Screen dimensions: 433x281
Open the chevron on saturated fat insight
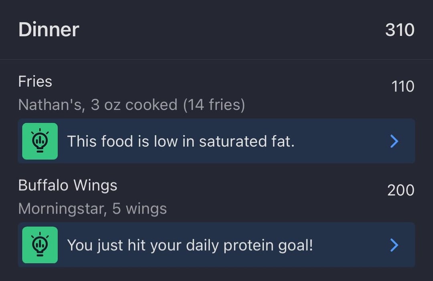pyautogui.click(x=394, y=141)
